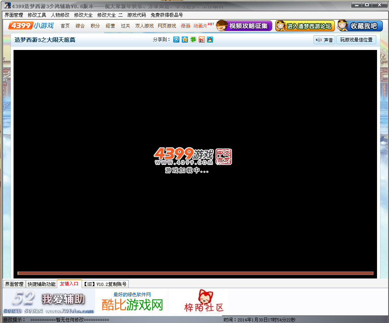The width and height of the screenshot is (389, 323).
Task: Minimize the 造梦西游3少鸿辅助 window
Action: tap(357, 5)
